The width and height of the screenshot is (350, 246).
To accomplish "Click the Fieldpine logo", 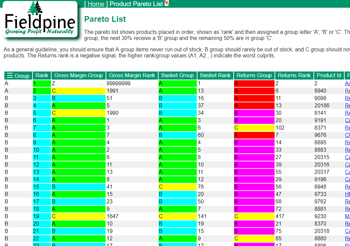I will pyautogui.click(x=40, y=19).
